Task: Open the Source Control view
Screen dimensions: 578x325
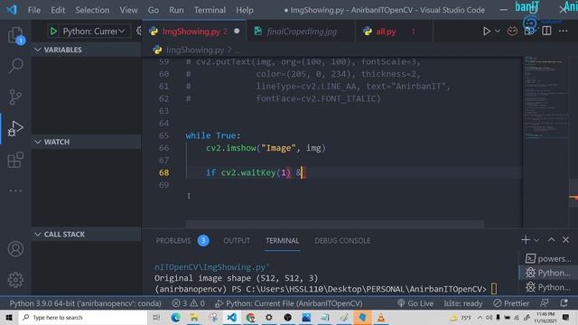Action: (x=15, y=97)
